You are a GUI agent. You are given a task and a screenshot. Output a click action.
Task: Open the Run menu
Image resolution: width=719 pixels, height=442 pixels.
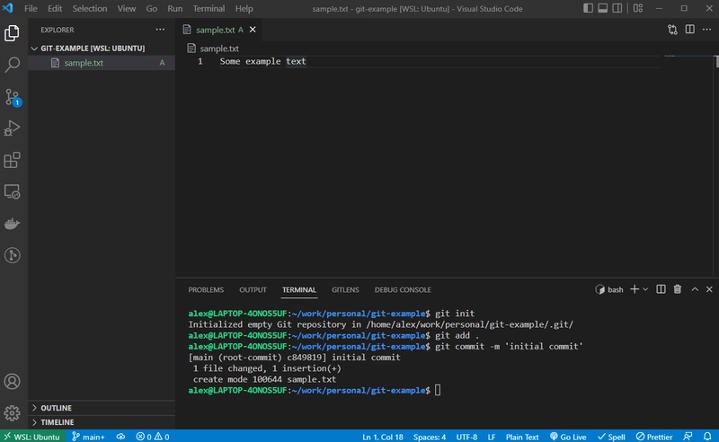174,8
